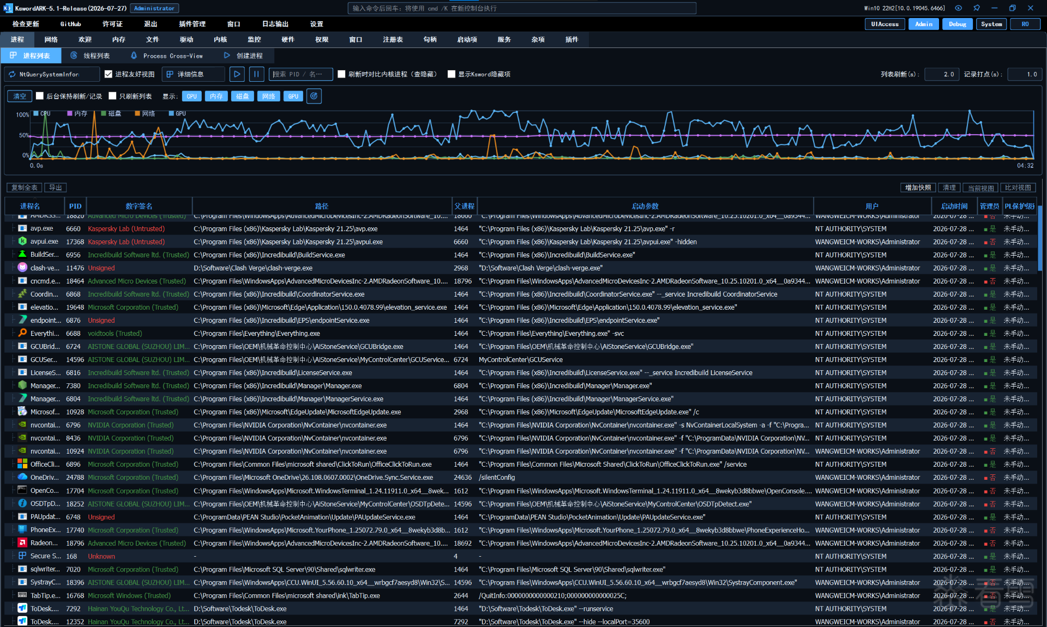Click the PID/name search field
This screenshot has width=1047, height=627.
coord(300,74)
